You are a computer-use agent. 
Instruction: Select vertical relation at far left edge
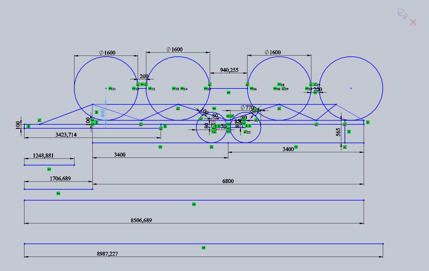29,126
